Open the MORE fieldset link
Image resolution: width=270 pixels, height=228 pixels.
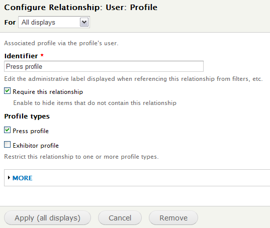pos(23,178)
